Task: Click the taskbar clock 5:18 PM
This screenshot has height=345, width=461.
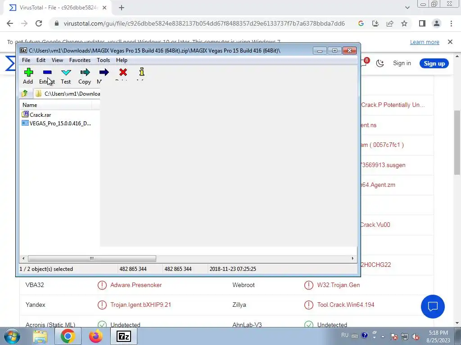Action: [438, 336]
